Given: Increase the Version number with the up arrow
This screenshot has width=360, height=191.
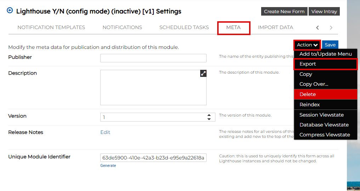Looking at the screenshot, I should [209, 115].
